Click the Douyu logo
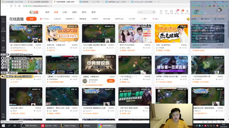 point(34,12)
